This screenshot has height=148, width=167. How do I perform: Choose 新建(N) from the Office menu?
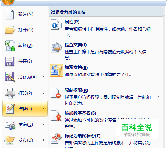coord(25,14)
